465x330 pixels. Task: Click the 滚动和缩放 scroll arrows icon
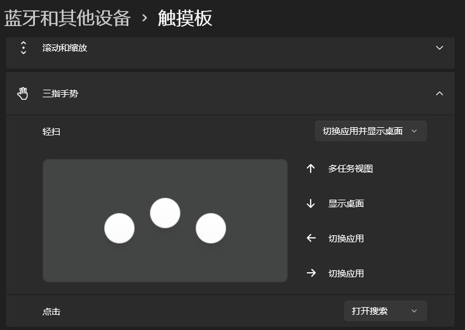tap(24, 48)
